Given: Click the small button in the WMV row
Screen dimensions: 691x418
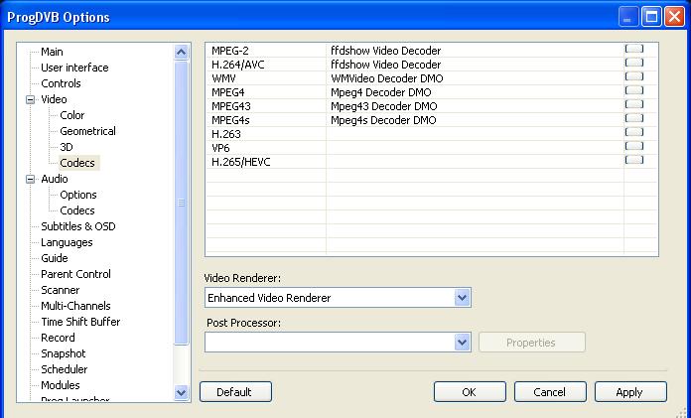Looking at the screenshot, I should pyautogui.click(x=633, y=76).
